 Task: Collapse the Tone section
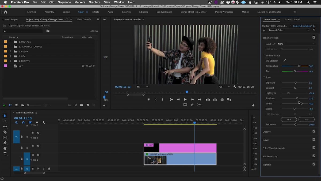click(264, 77)
